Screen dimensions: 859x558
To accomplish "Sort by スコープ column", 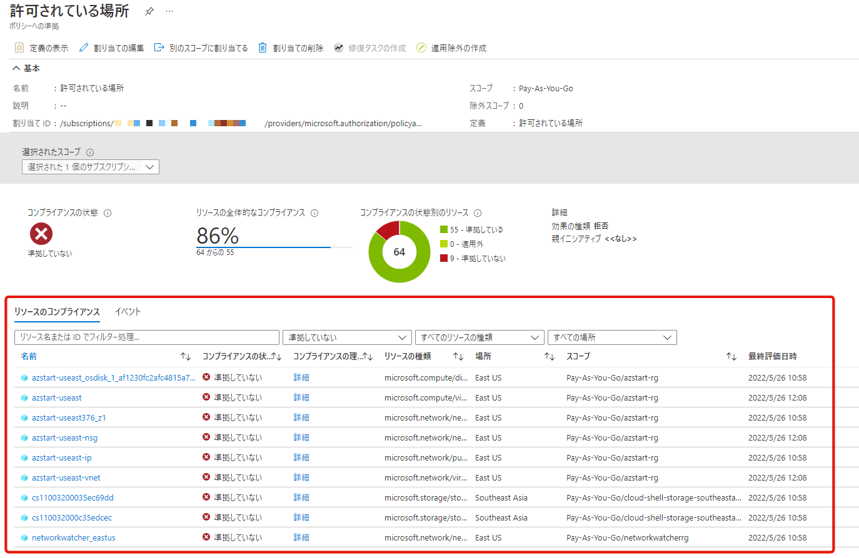I will (731, 356).
